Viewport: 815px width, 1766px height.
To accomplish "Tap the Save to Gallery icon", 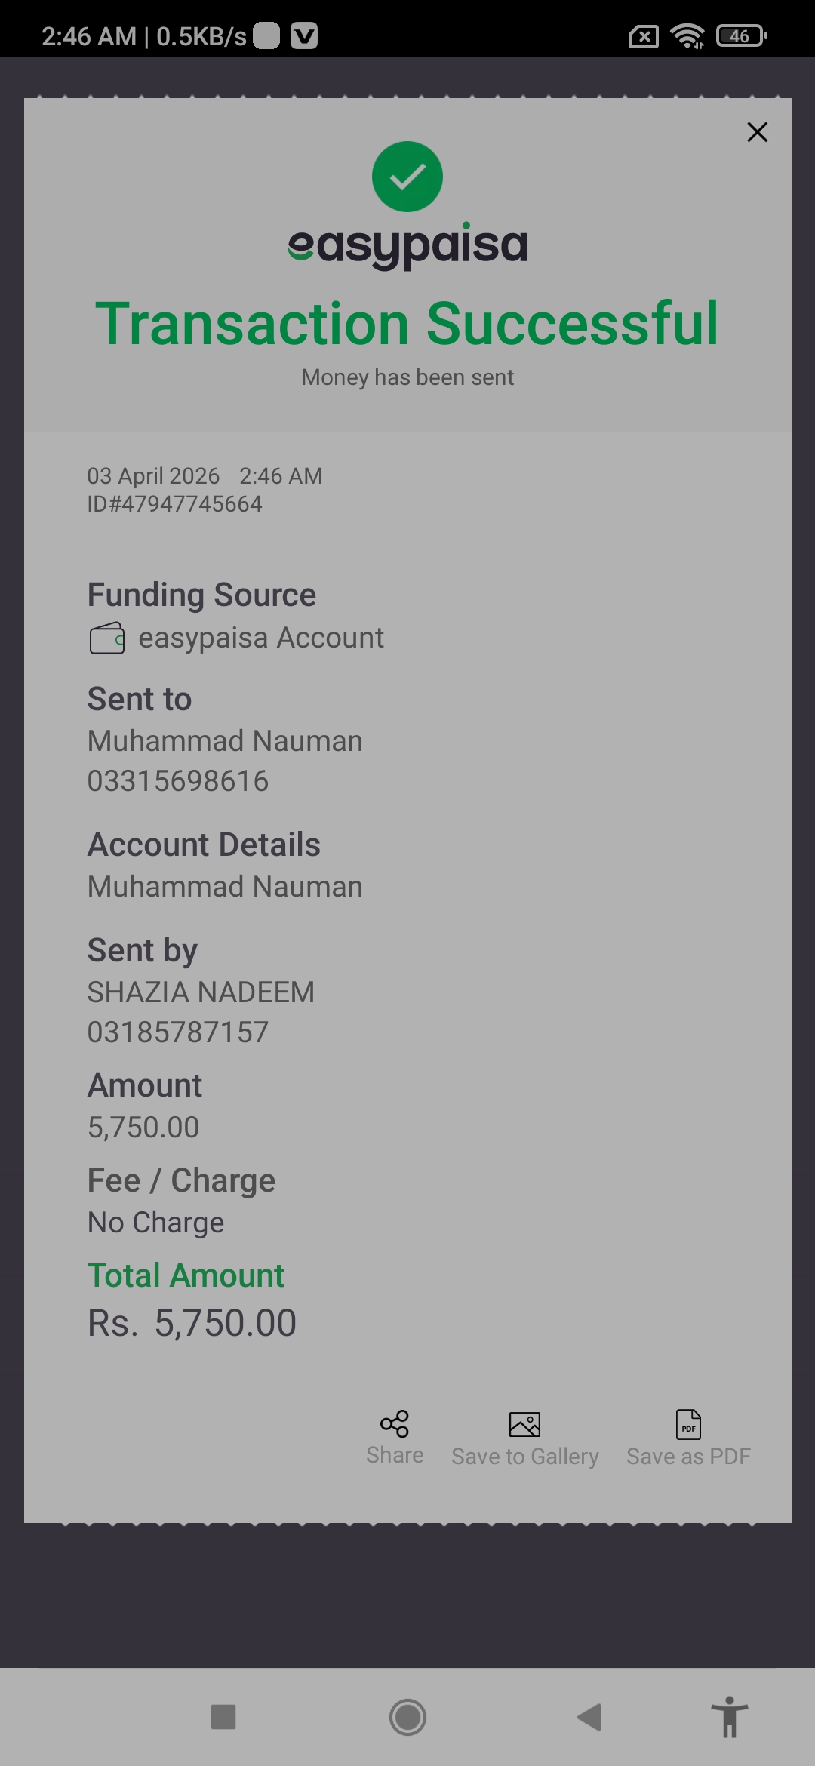I will (x=524, y=1424).
